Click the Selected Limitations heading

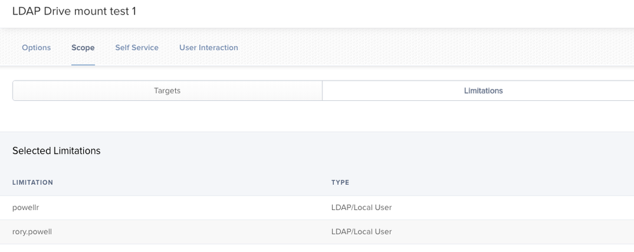tap(56, 151)
